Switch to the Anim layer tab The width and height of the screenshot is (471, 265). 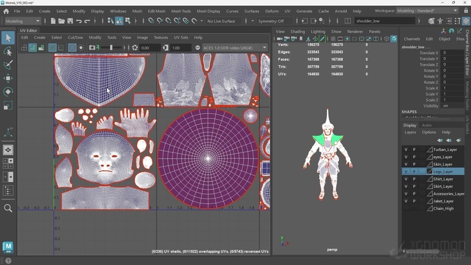[x=427, y=125]
